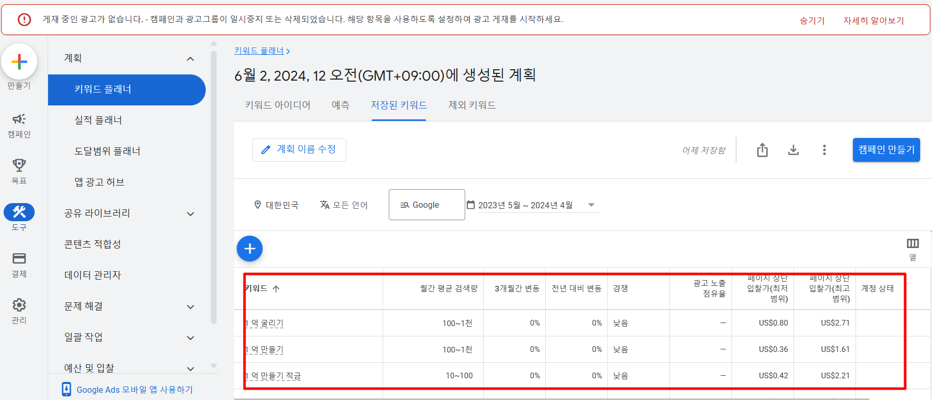The width and height of the screenshot is (932, 400).
Task: Click the pencil icon for renaming plan
Action: point(266,150)
